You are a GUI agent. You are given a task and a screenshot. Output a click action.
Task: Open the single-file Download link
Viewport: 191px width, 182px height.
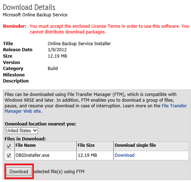point(125,155)
